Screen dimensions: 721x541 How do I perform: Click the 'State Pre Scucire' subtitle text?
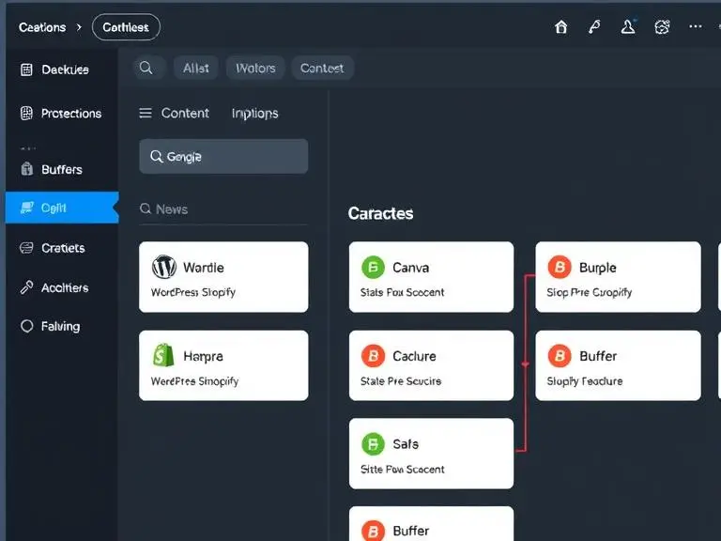pyautogui.click(x=401, y=381)
